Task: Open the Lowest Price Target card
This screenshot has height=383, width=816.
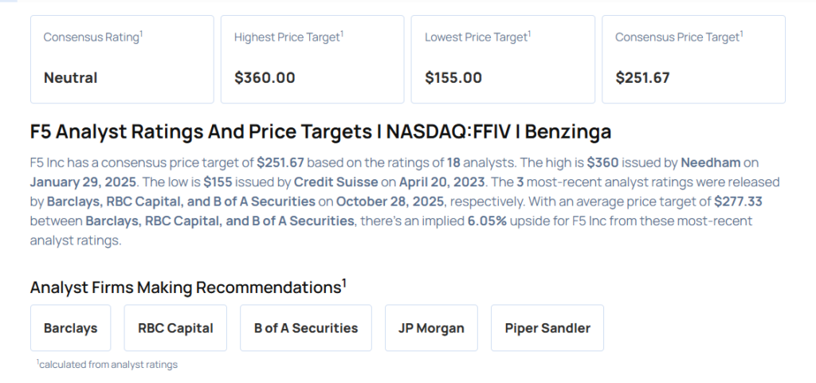Action: pyautogui.click(x=503, y=59)
